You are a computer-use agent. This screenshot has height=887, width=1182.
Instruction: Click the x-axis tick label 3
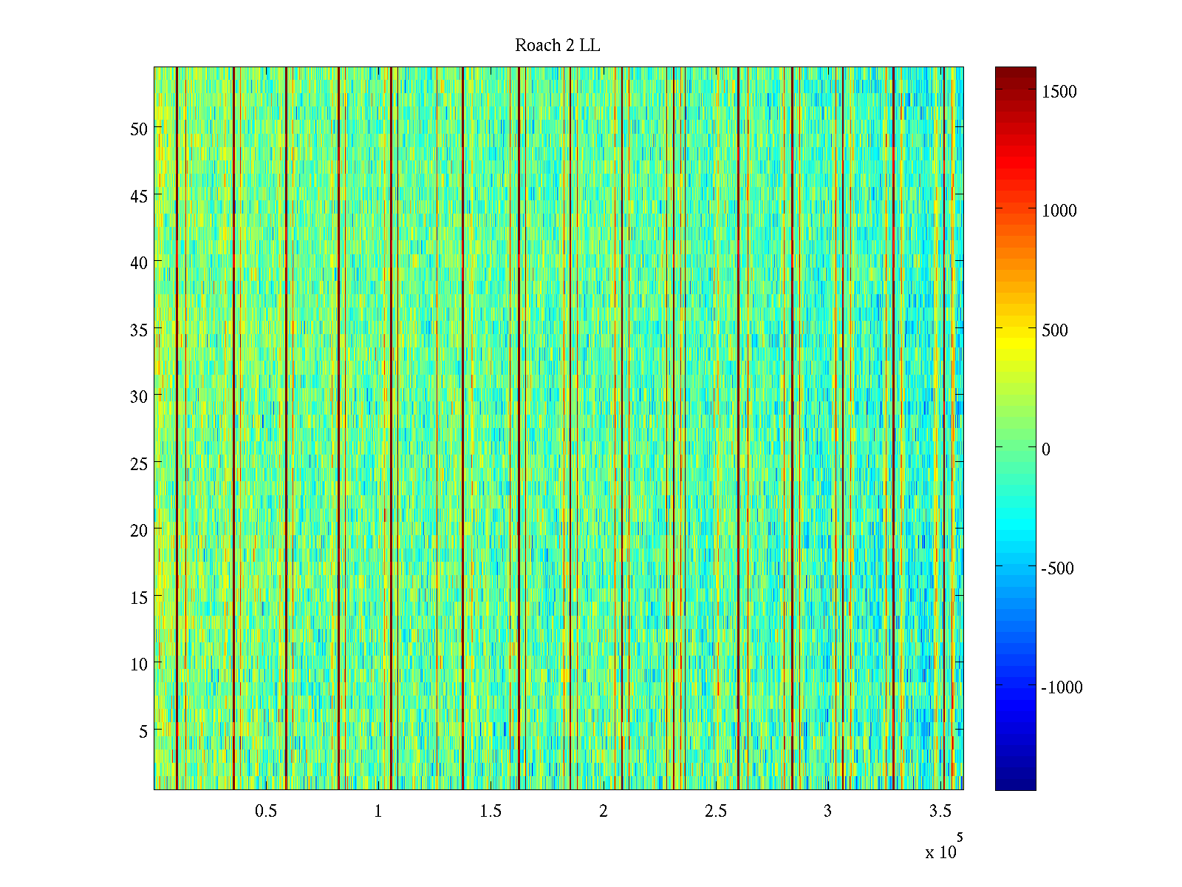pos(827,812)
